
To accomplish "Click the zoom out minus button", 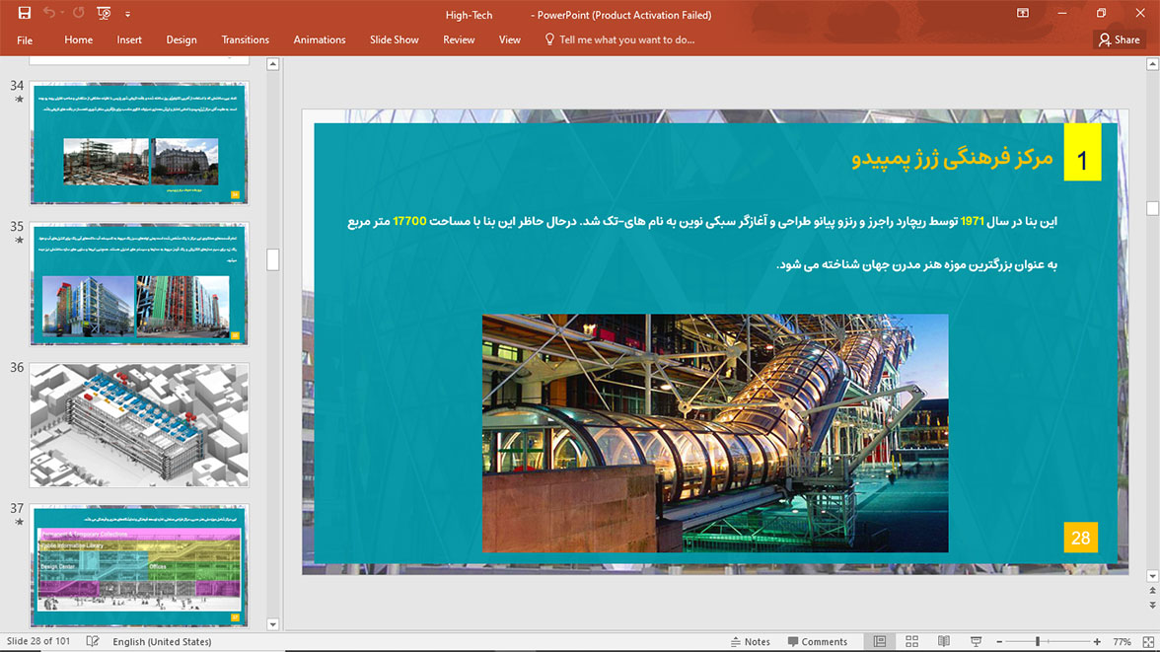I will 999,641.
